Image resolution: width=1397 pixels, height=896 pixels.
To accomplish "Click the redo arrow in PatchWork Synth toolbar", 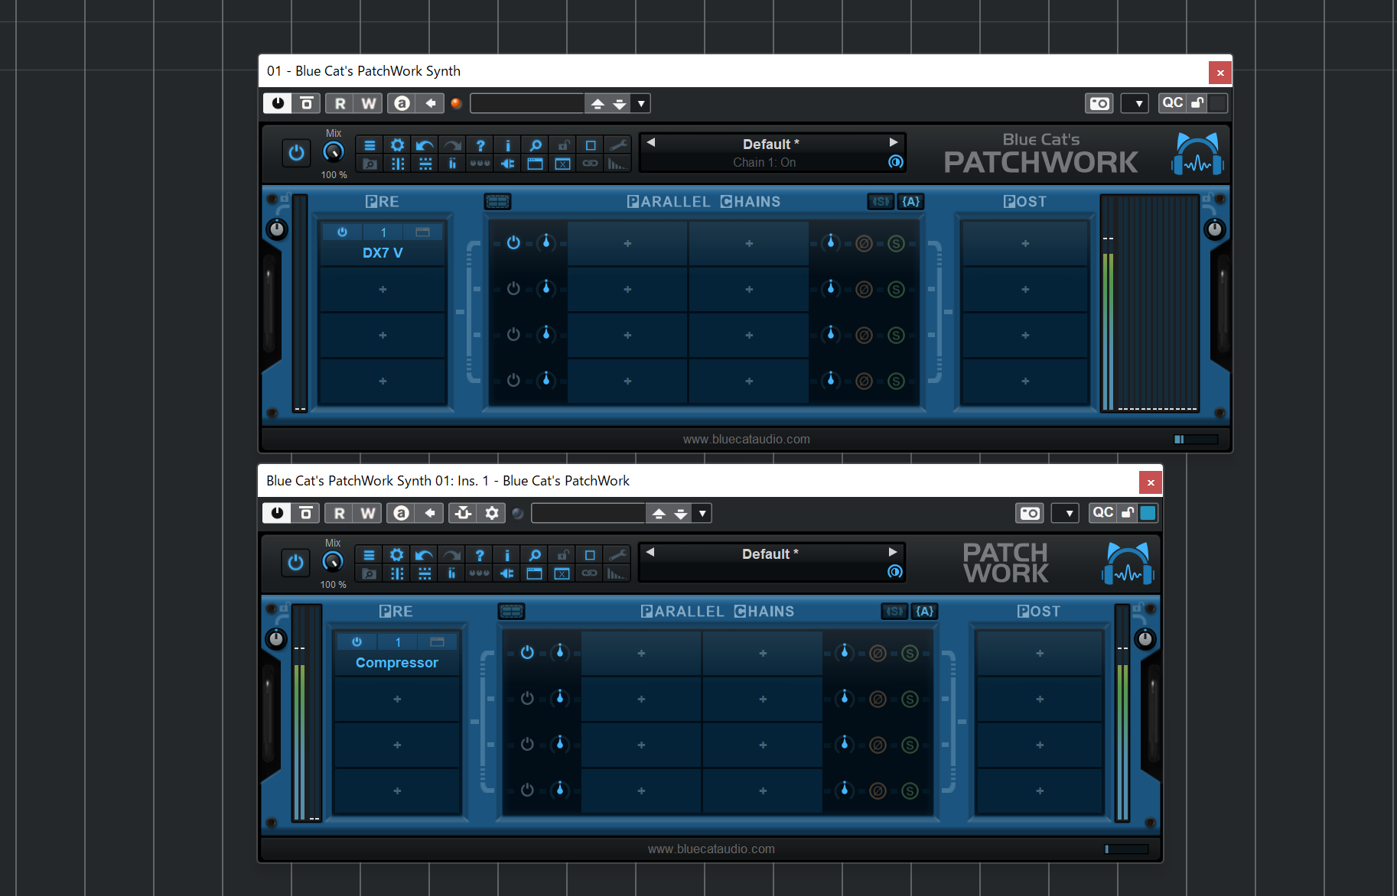I will point(452,145).
